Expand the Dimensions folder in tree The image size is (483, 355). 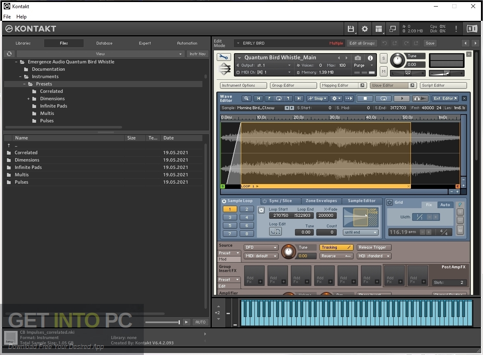(x=28, y=99)
